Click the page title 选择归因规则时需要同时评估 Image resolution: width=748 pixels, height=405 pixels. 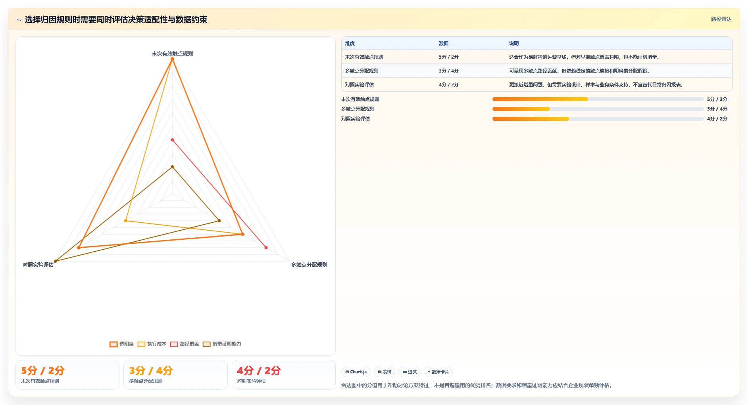[116, 19]
